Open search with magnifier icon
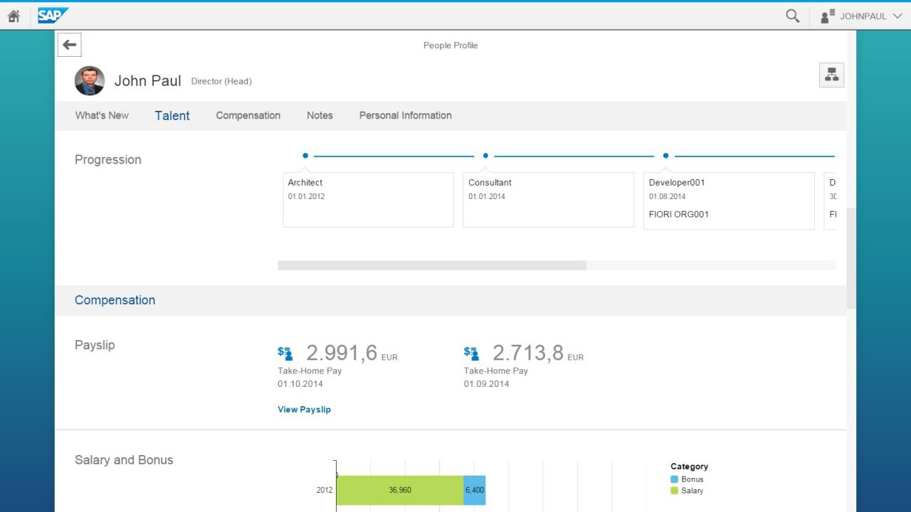911x512 pixels. 792,16
